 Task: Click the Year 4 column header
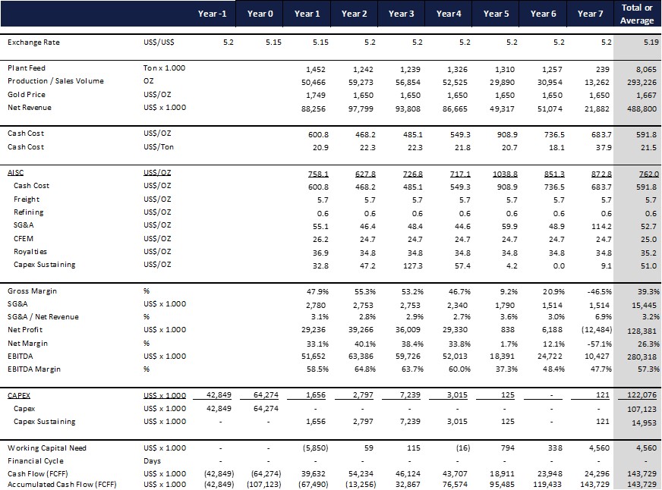tap(449, 14)
